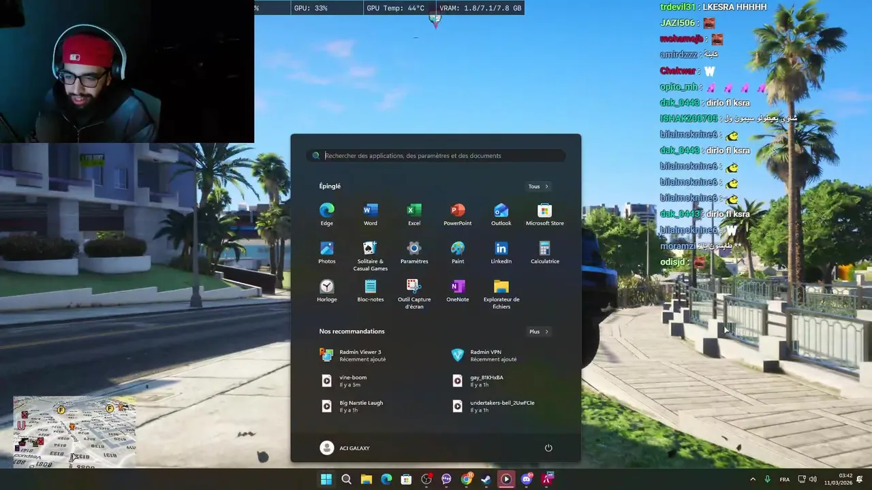Launch Paint from pinned apps

458,253
